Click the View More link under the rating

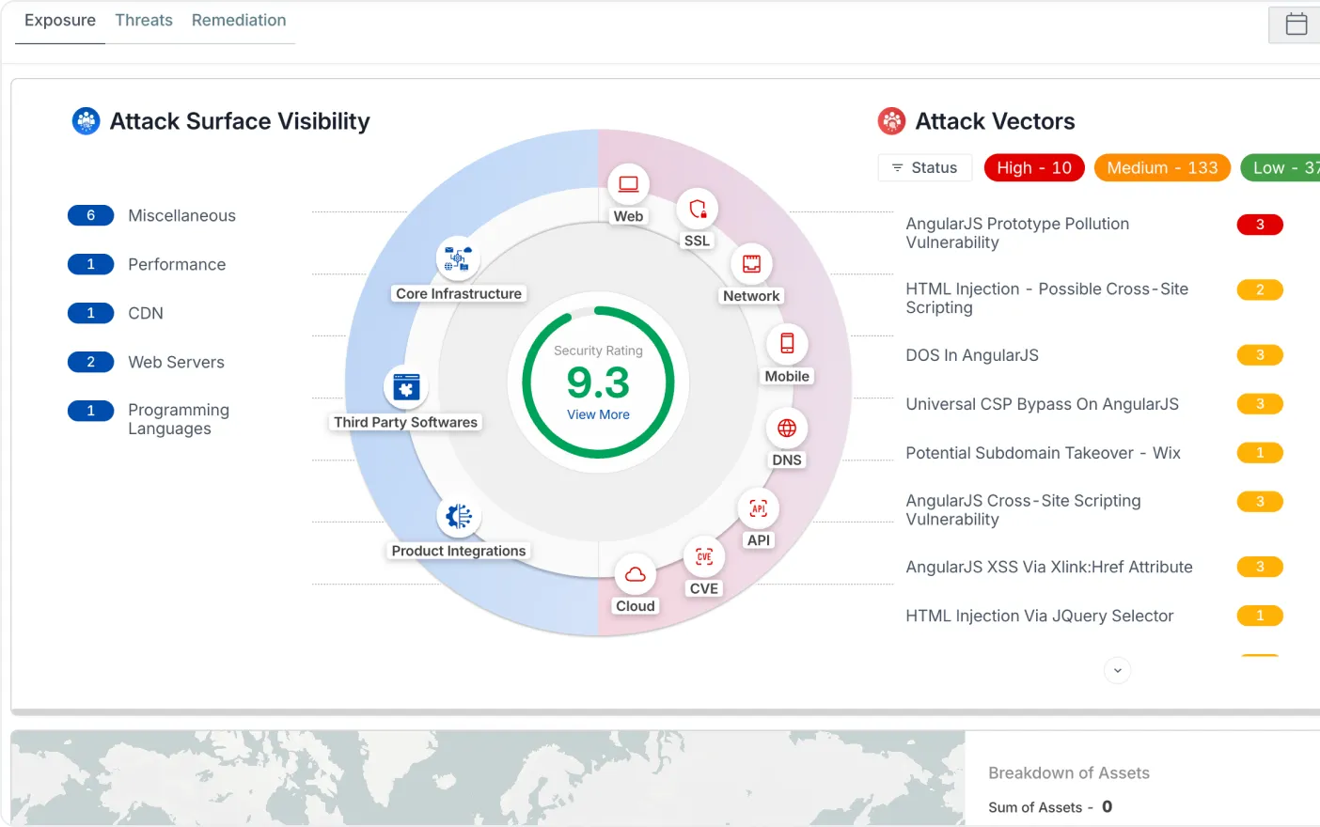click(x=598, y=414)
